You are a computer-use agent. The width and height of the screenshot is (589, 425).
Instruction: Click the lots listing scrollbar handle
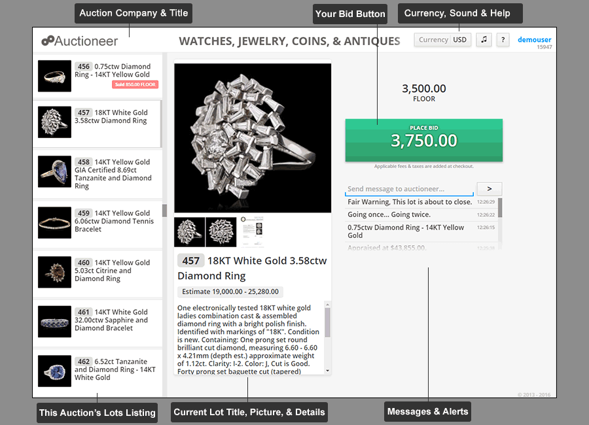(164, 211)
